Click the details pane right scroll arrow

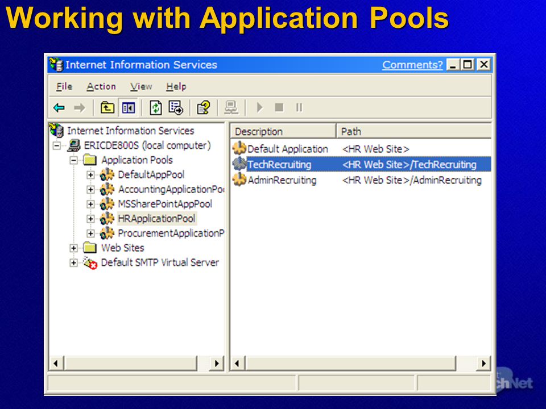tap(483, 364)
